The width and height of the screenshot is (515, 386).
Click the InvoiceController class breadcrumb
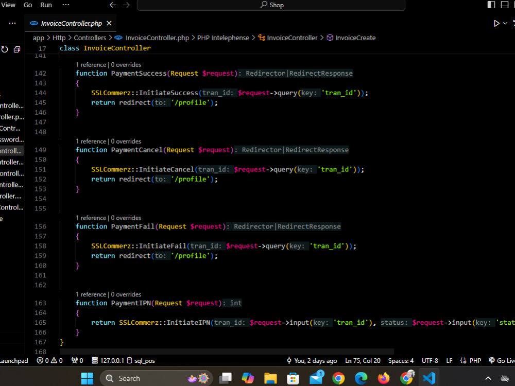pos(292,38)
